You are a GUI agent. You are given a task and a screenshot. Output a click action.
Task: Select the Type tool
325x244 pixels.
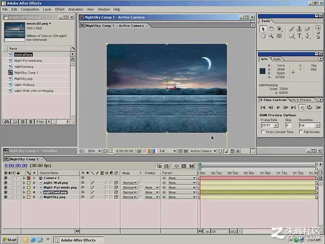(299, 36)
